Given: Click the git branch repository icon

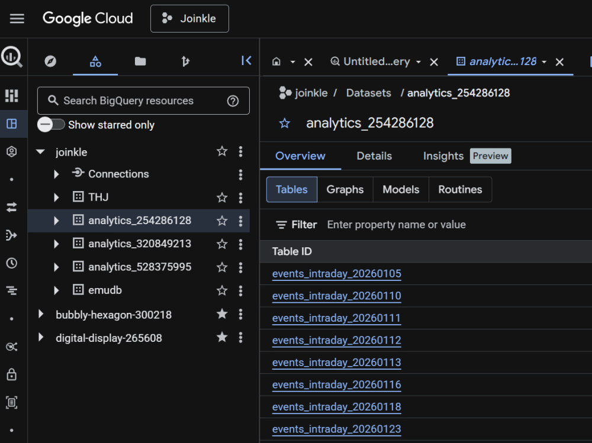Looking at the screenshot, I should pos(185,61).
